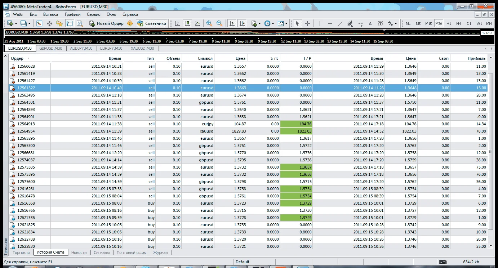
Task: Switch to the Торговля tab
Action: (x=21, y=253)
